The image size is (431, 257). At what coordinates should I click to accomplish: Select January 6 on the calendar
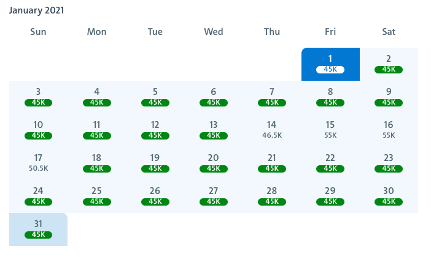click(213, 97)
